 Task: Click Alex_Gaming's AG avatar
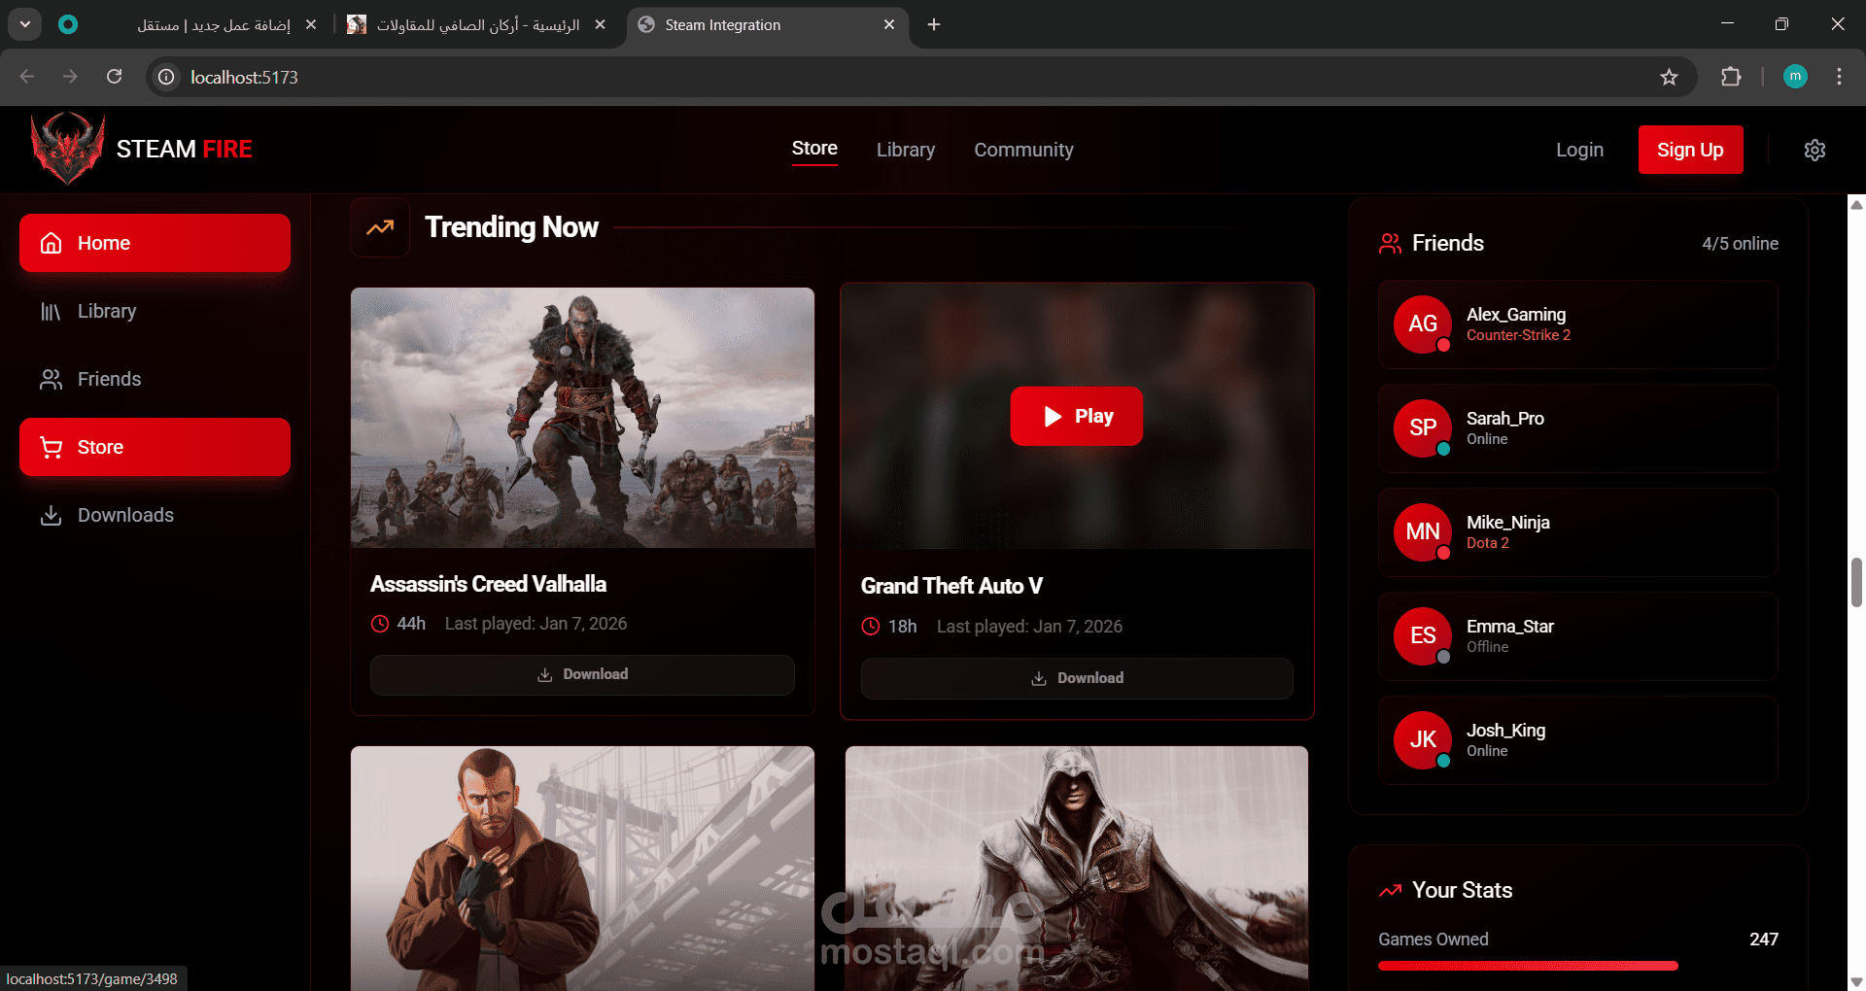coord(1423,324)
